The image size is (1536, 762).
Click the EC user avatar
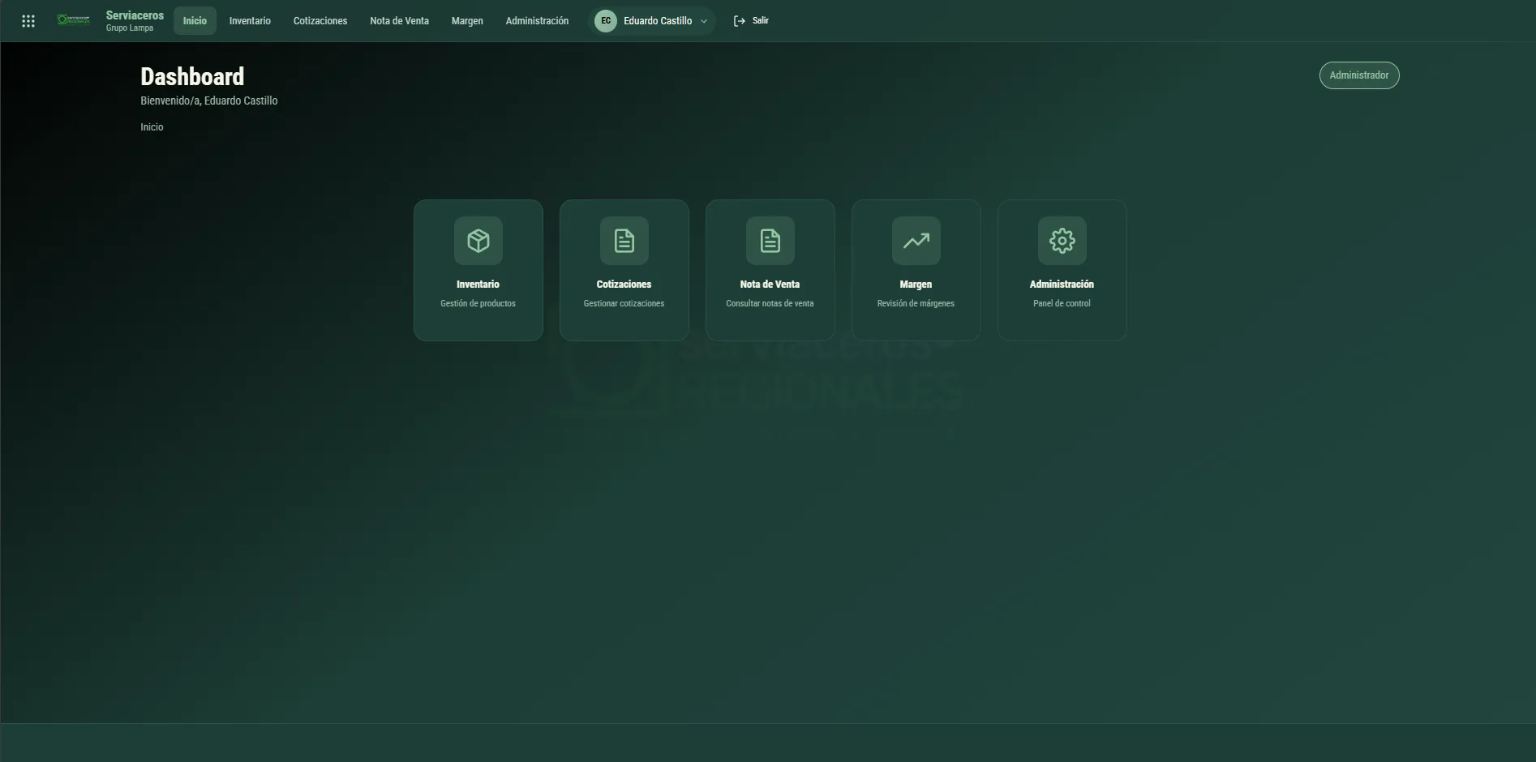(x=606, y=21)
